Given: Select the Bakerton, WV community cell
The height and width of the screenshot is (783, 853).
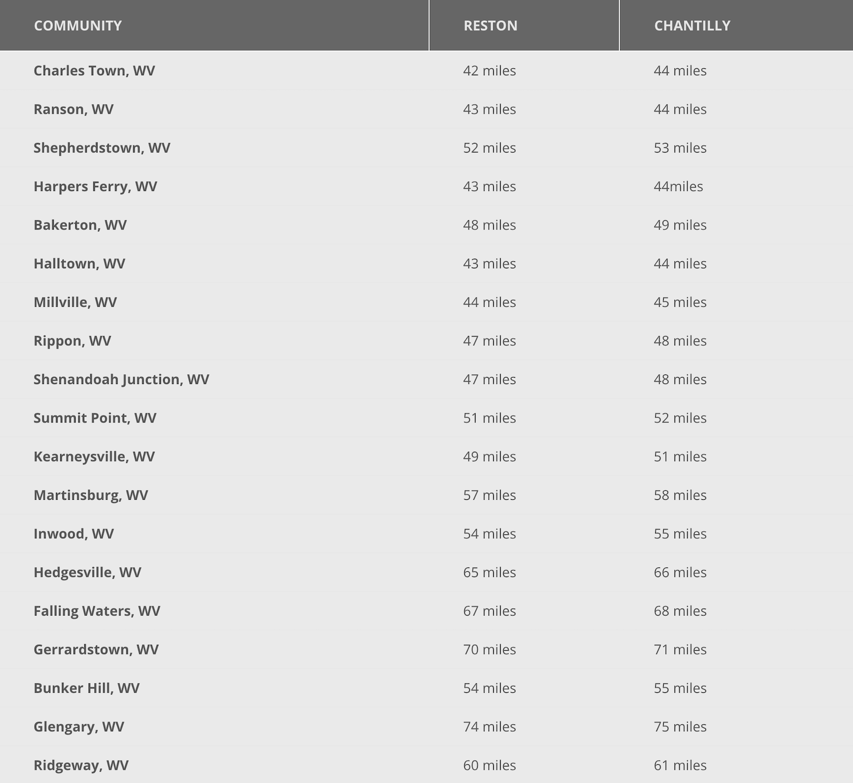Looking at the screenshot, I should (x=80, y=225).
